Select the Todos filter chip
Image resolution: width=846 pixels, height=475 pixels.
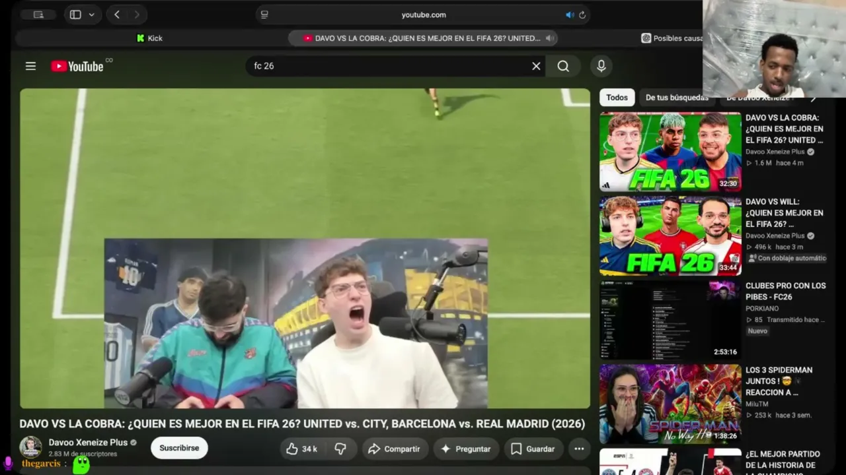617,98
